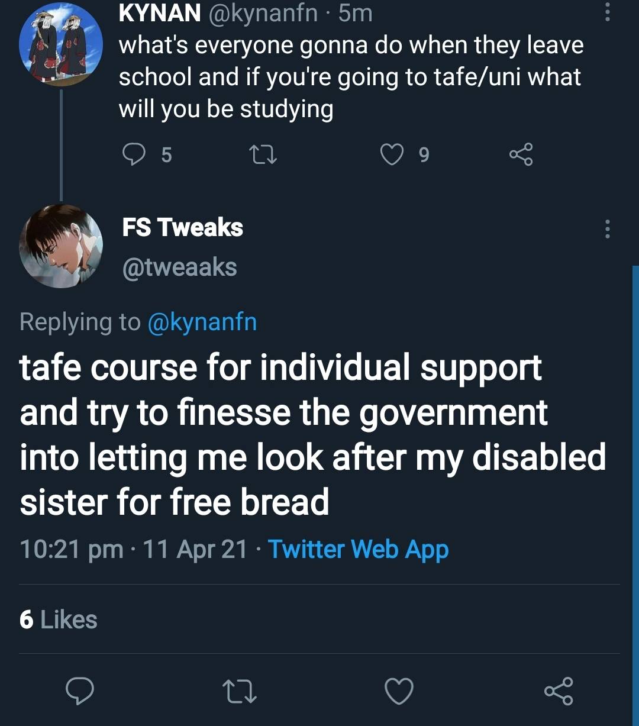Screen dimensions: 639x726
Task: View the 6 Likes list
Action: click(59, 619)
